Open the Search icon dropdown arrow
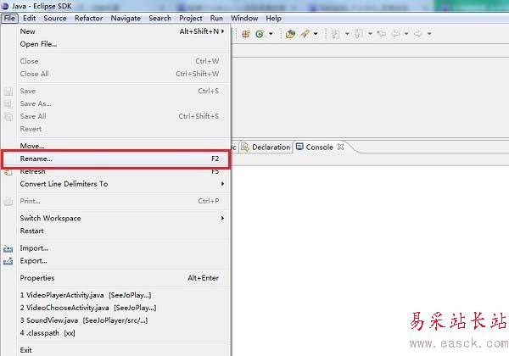This screenshot has width=509, height=356. (316, 34)
